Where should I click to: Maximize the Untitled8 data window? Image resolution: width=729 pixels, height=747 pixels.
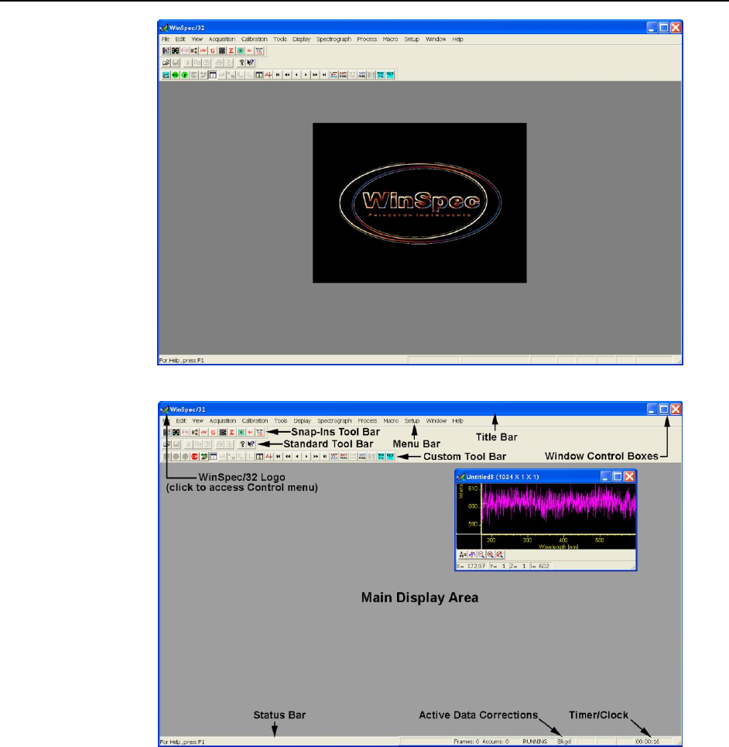[x=617, y=476]
